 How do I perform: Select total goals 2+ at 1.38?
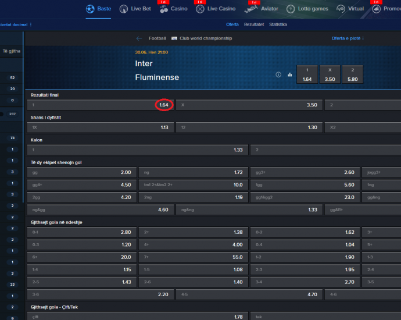tap(194, 233)
